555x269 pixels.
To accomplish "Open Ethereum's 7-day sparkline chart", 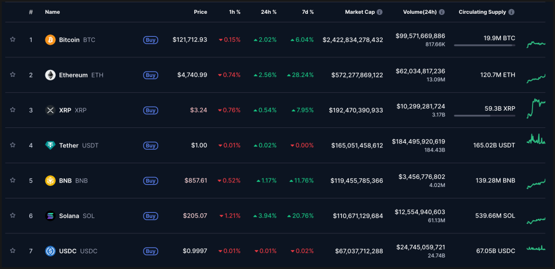I will click(x=536, y=79).
